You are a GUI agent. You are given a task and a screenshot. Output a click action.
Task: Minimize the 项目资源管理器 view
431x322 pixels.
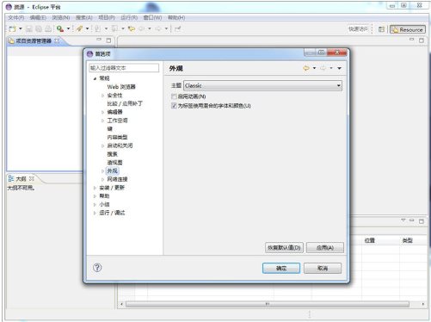pyautogui.click(x=99, y=40)
